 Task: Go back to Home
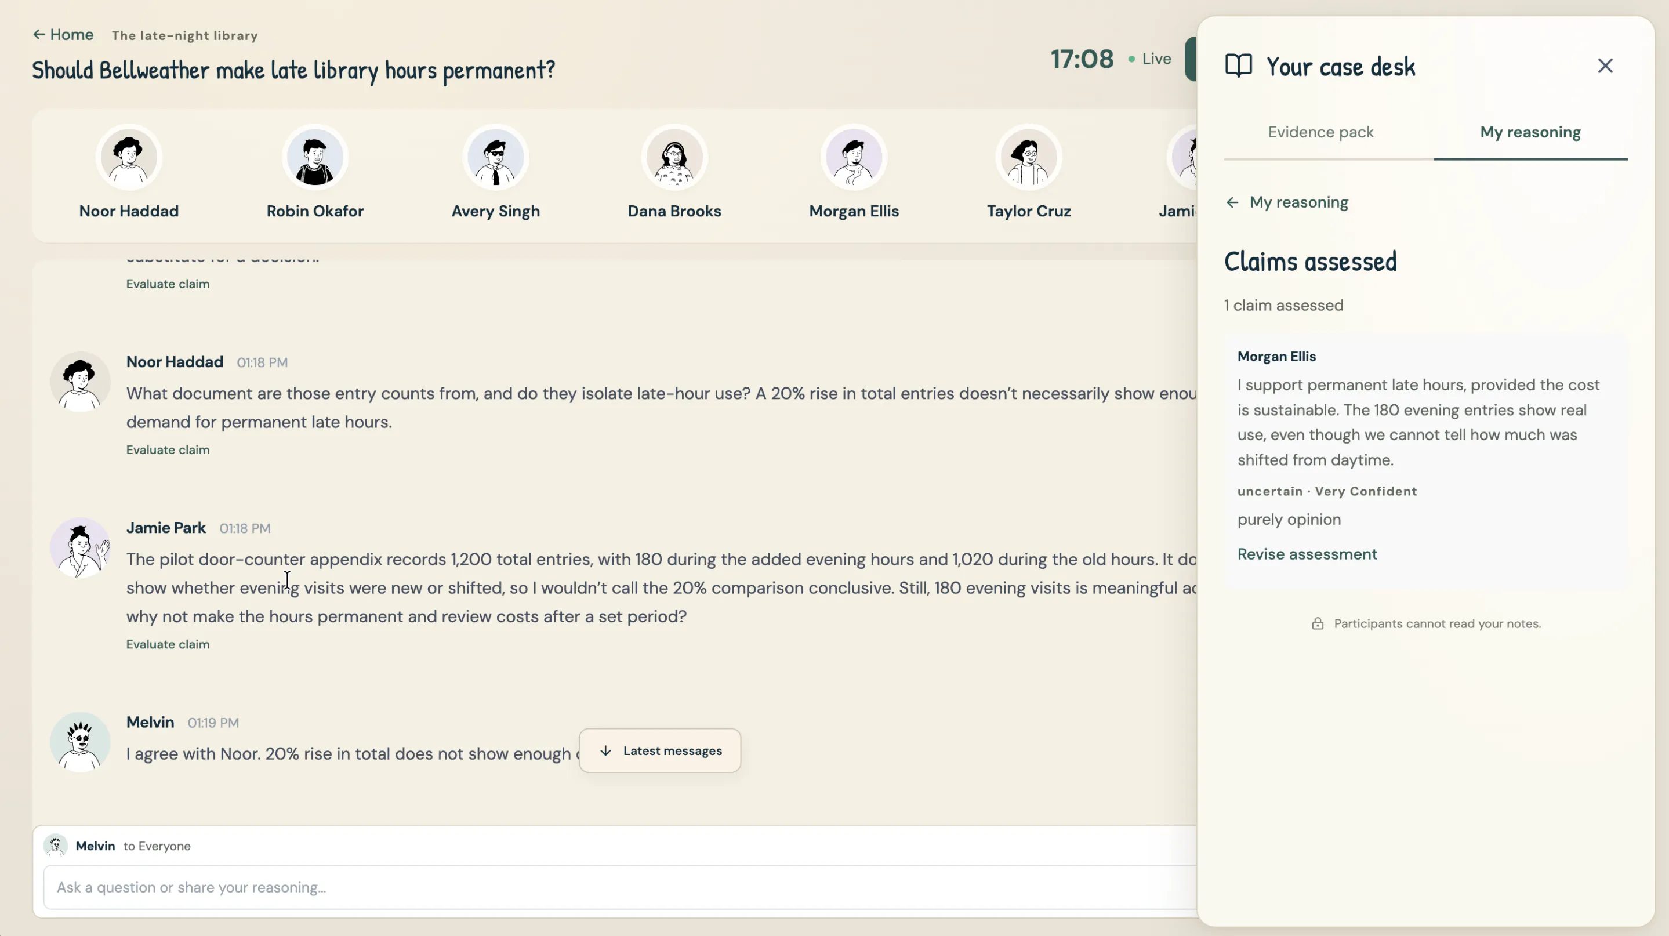click(63, 34)
